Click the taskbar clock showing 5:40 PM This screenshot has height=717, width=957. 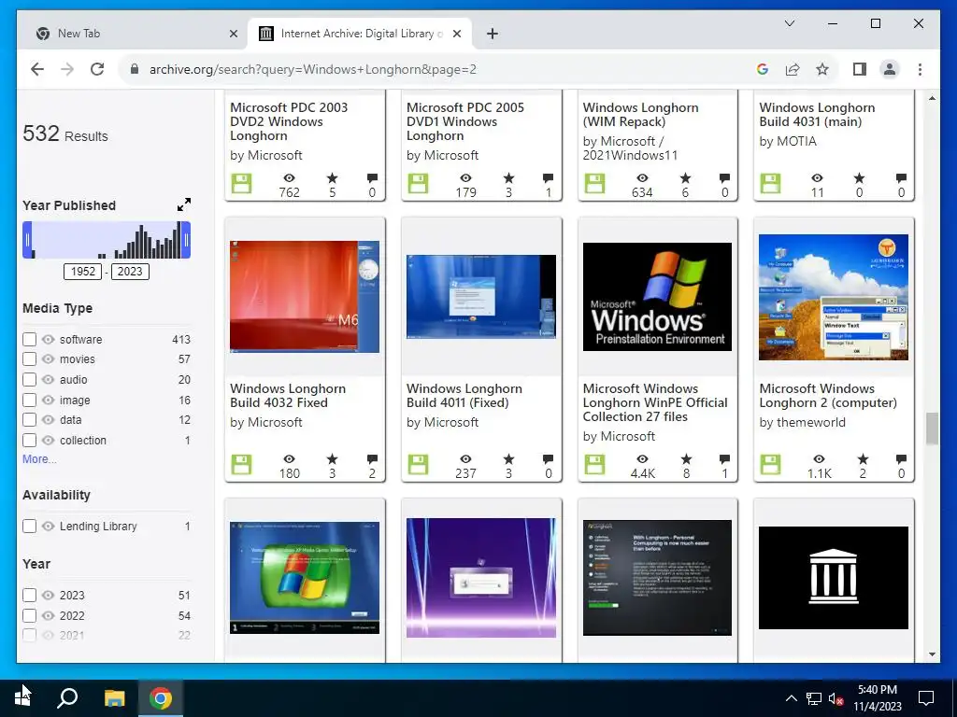tap(877, 698)
